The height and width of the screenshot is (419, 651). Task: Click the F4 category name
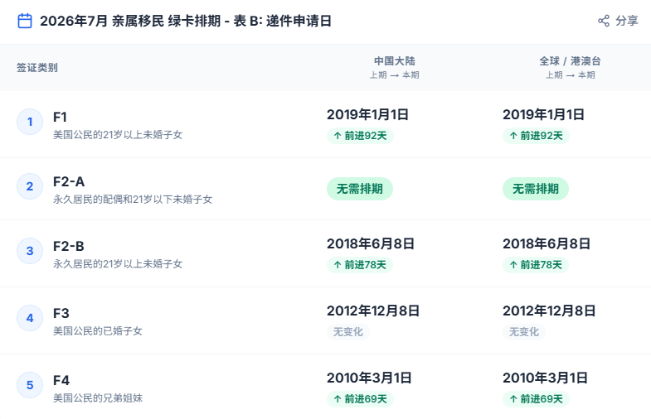click(61, 380)
